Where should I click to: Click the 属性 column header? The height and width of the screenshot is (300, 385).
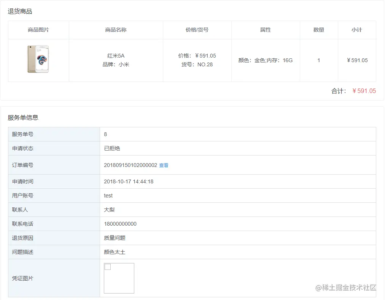click(266, 30)
